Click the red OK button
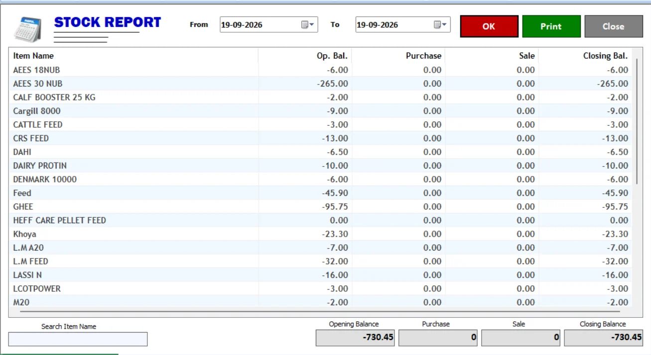This screenshot has height=355, width=651. coord(489,26)
